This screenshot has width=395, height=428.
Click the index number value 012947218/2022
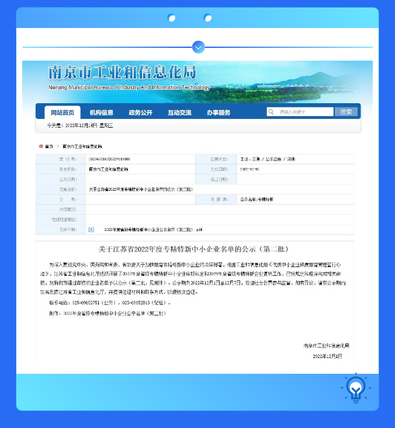pos(109,159)
